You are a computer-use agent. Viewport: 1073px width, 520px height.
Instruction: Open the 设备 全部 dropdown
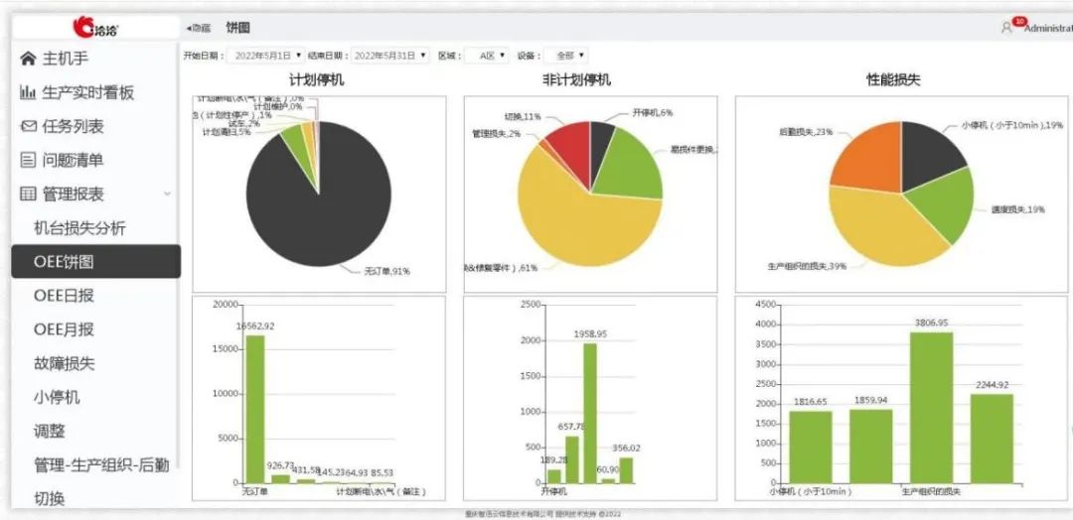click(566, 56)
